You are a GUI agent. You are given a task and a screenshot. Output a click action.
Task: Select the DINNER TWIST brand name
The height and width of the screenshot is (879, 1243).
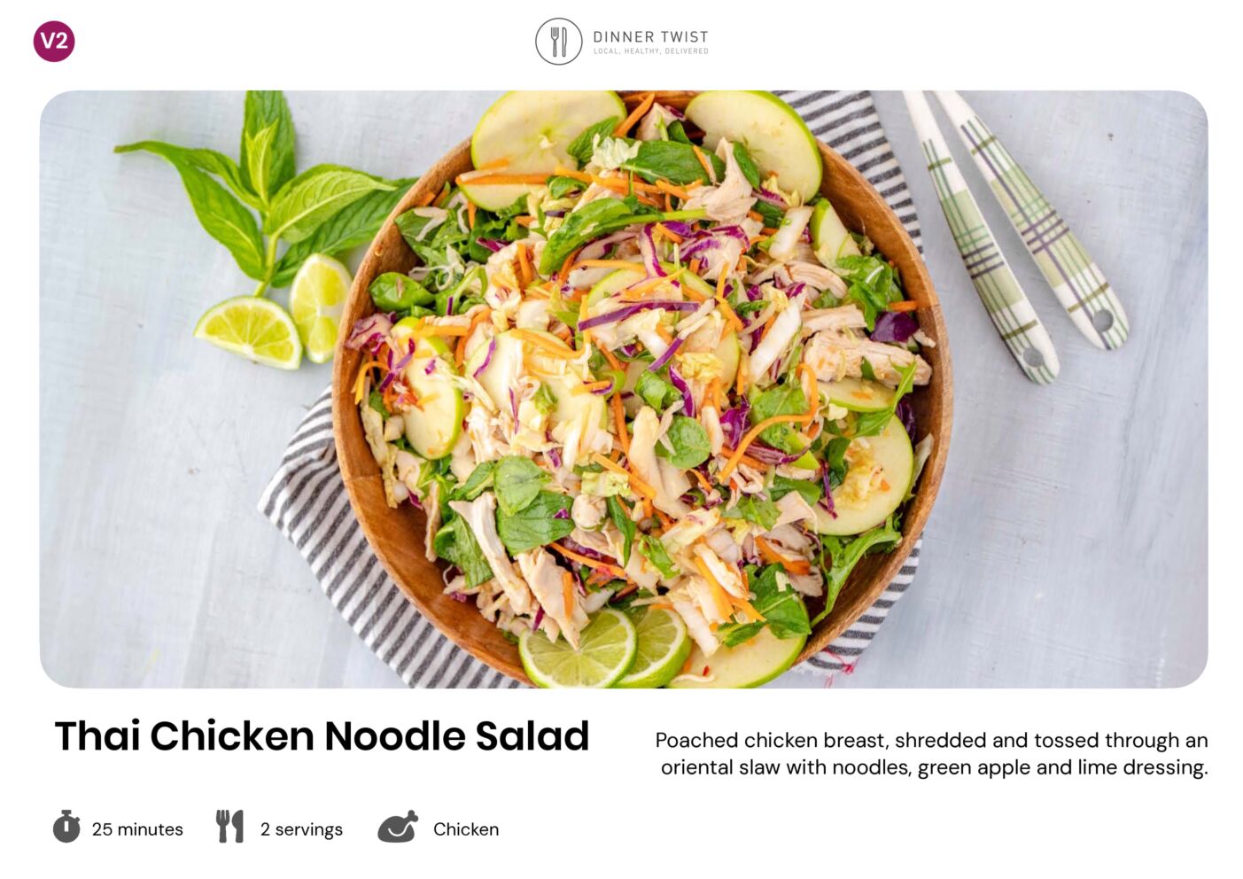(650, 36)
